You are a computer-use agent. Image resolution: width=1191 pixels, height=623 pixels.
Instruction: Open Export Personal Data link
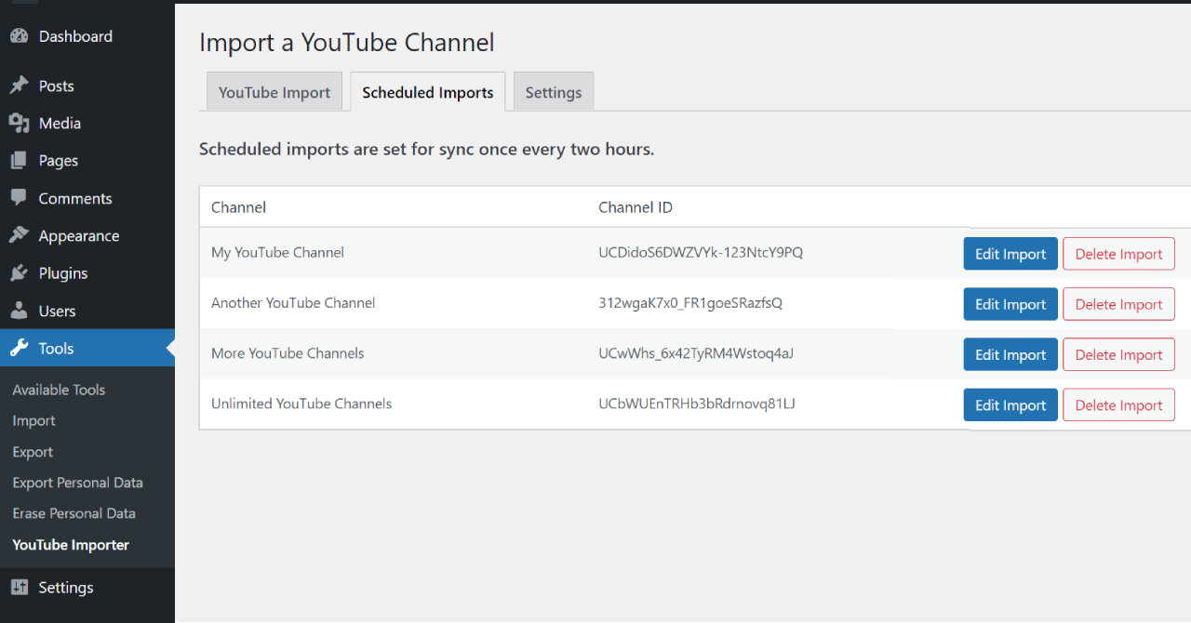[x=77, y=483]
